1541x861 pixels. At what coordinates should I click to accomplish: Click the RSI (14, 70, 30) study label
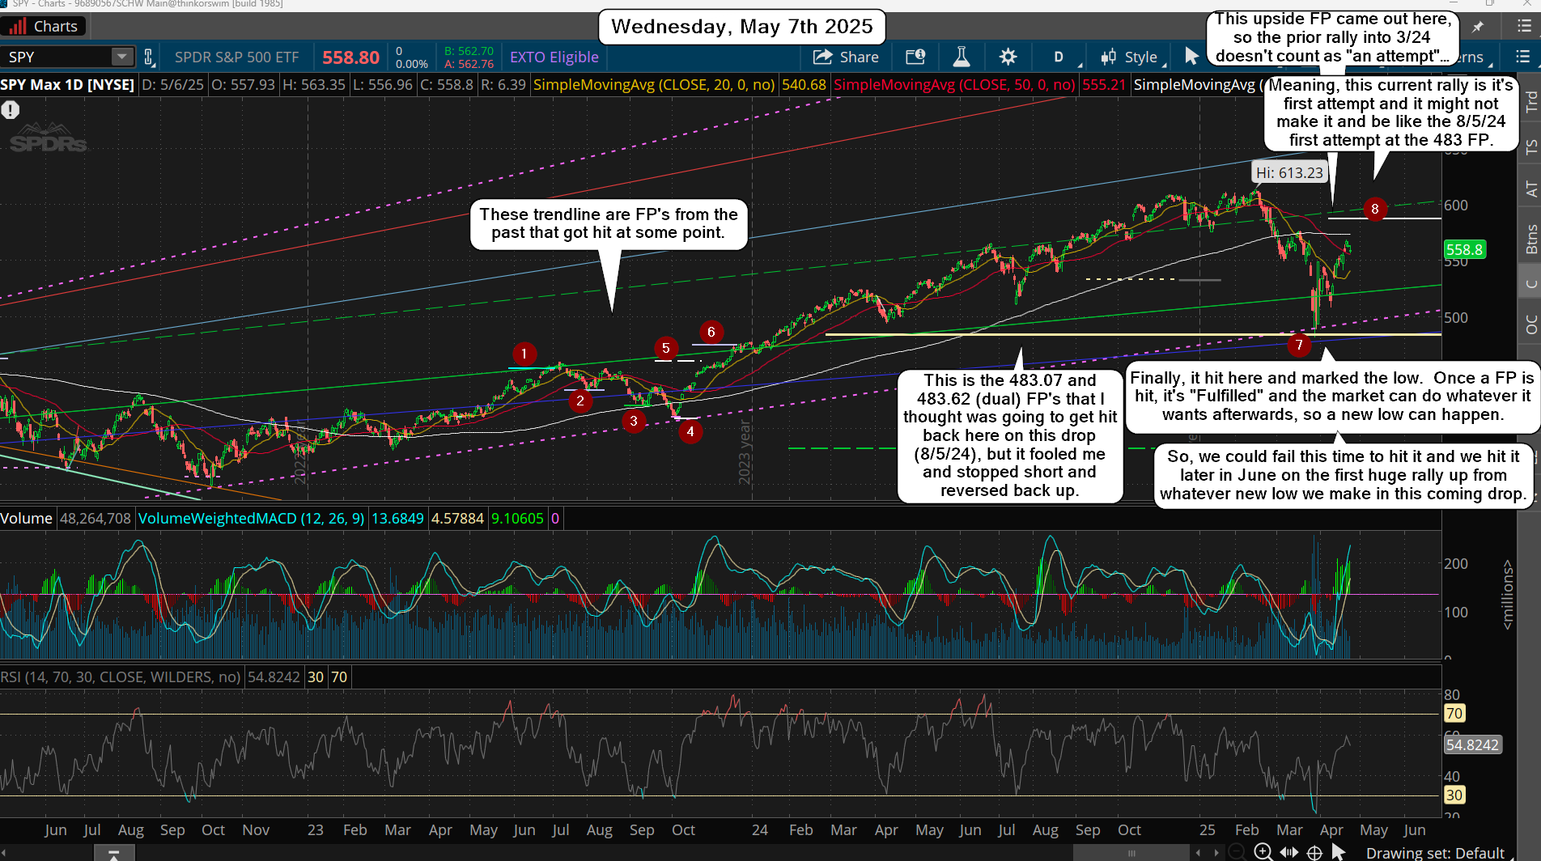pyautogui.click(x=121, y=677)
